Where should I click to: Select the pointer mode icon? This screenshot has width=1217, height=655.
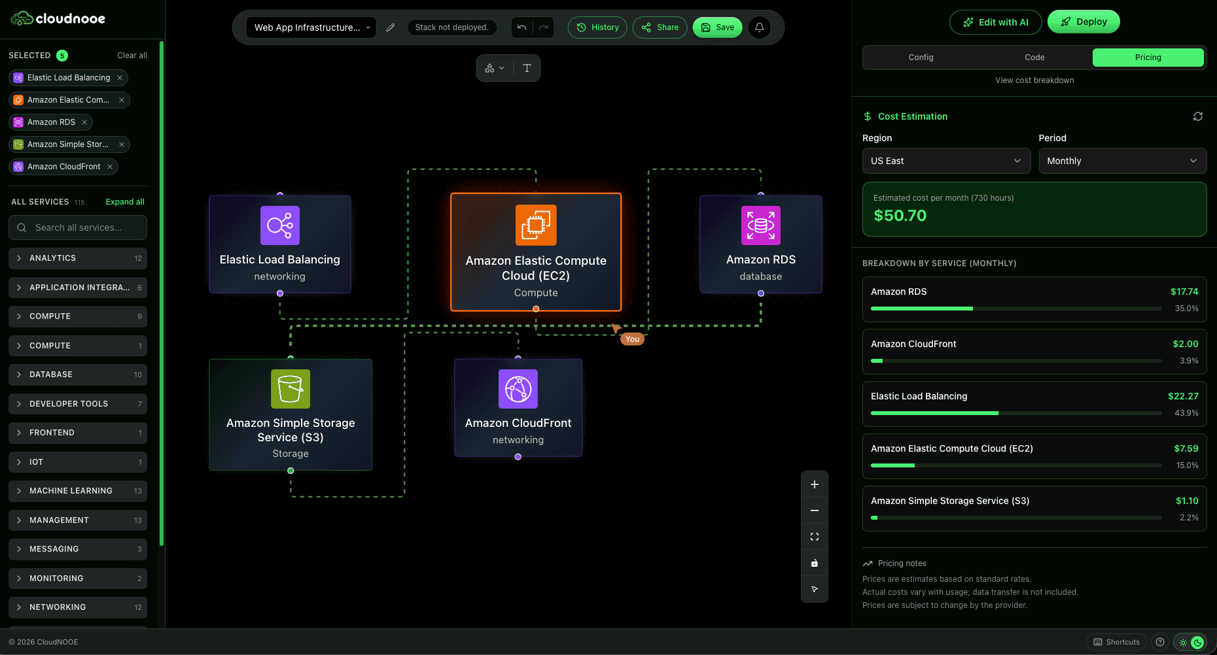tap(815, 589)
